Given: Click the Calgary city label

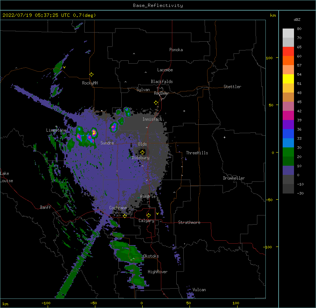Looking at the screenshot, I should pyautogui.click(x=146, y=221).
